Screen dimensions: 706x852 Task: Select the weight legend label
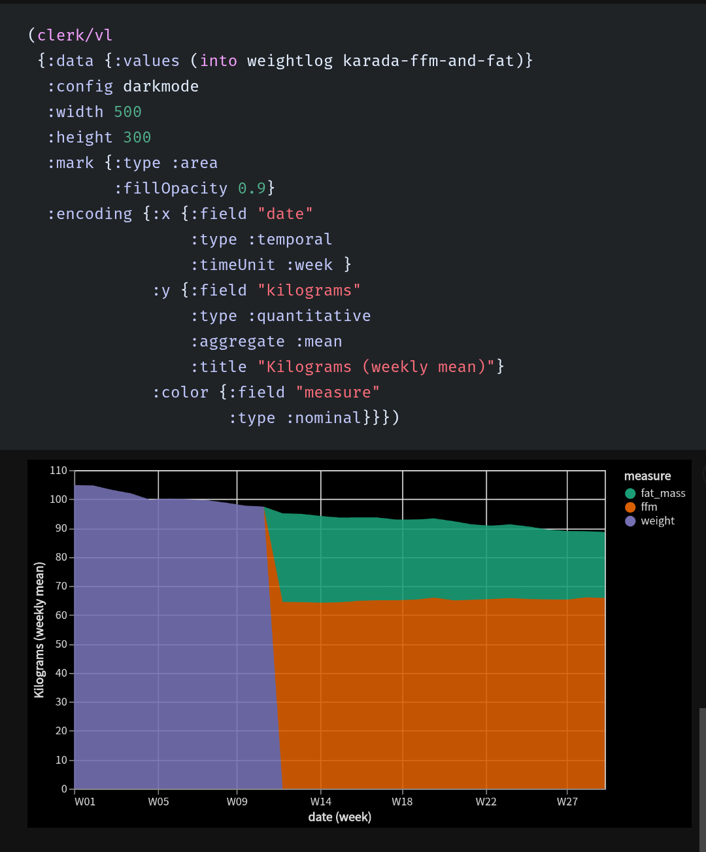658,521
